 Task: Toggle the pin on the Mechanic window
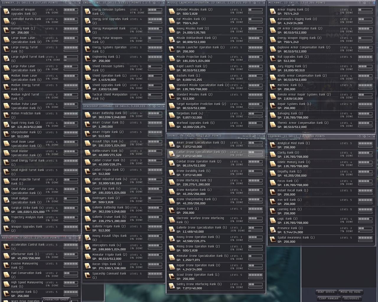coord(364,3)
